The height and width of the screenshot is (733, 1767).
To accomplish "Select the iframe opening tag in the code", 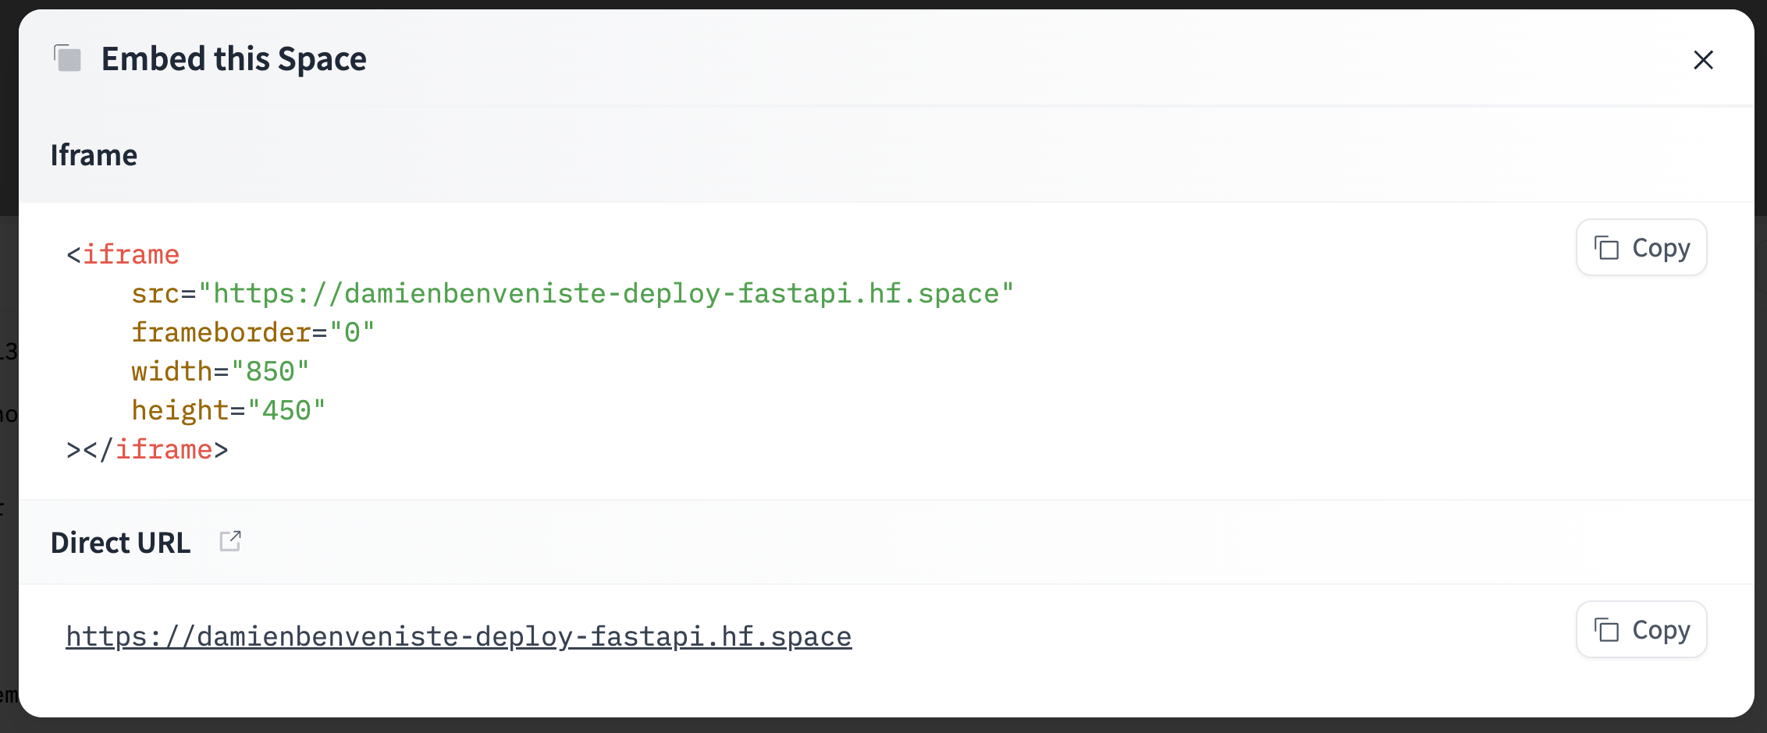I will click(122, 253).
